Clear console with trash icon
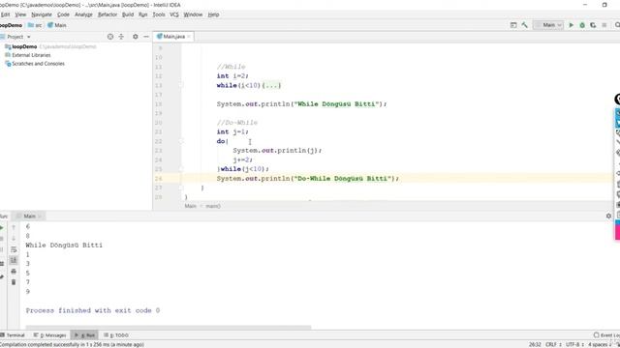 14,282
